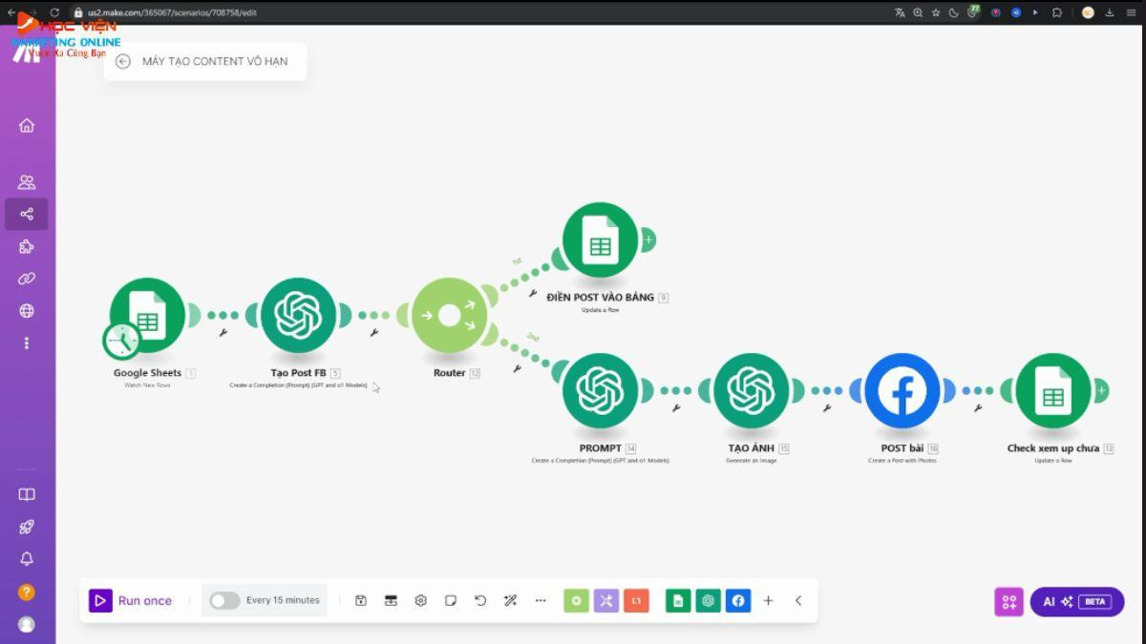Viewport: 1146px width, 644px height.
Task: Add a module after ĐIỀN POST VÀO BẢNG
Action: pyautogui.click(x=648, y=239)
